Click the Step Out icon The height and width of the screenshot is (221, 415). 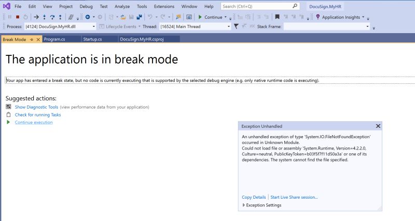[60, 17]
